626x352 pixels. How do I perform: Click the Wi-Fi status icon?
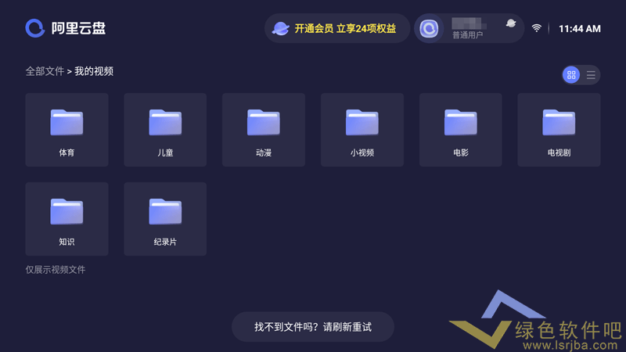[537, 28]
